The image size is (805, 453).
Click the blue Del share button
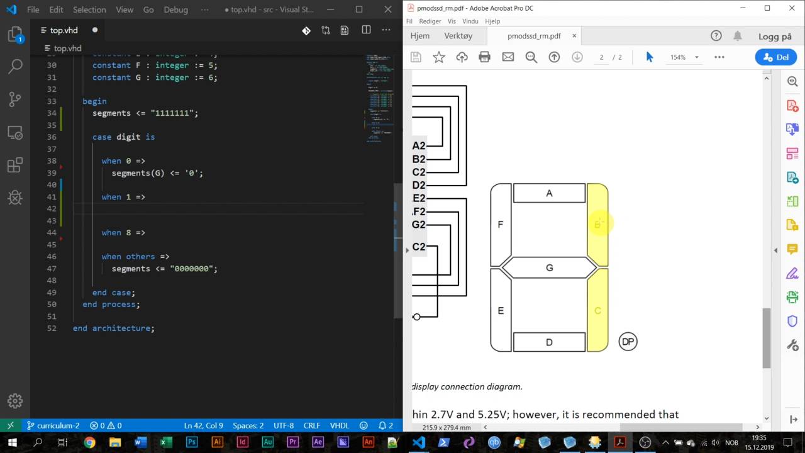tap(776, 57)
